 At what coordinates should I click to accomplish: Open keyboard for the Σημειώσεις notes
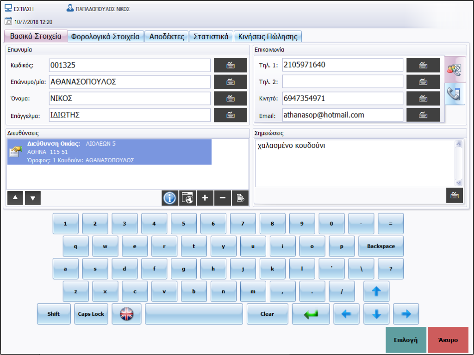point(455,196)
